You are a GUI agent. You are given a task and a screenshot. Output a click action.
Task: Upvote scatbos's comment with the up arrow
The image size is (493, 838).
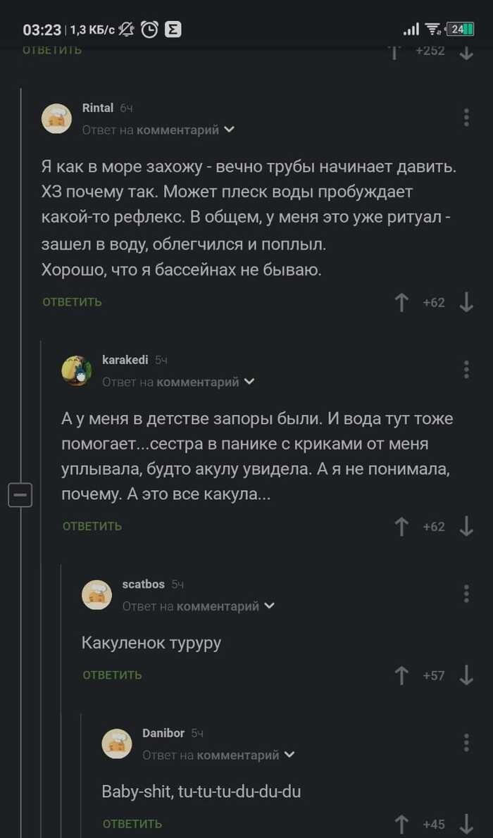(x=401, y=674)
